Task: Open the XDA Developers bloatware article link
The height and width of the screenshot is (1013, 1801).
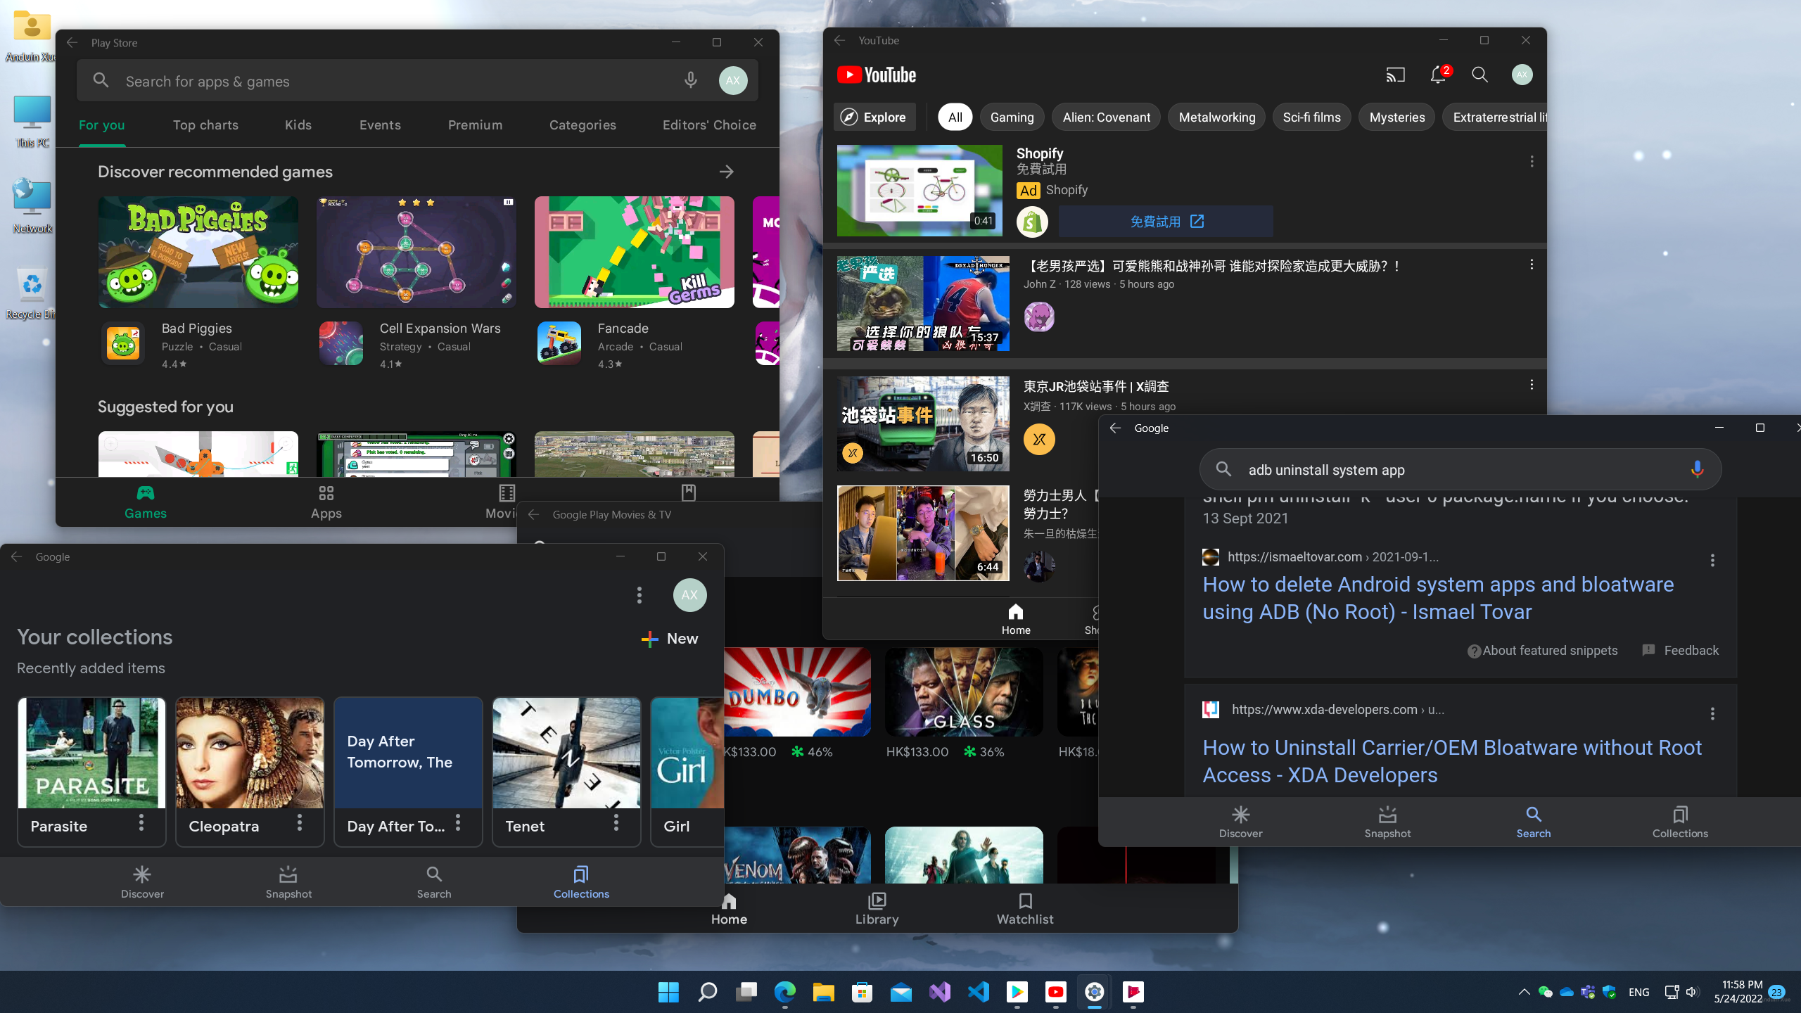Action: 1452,761
